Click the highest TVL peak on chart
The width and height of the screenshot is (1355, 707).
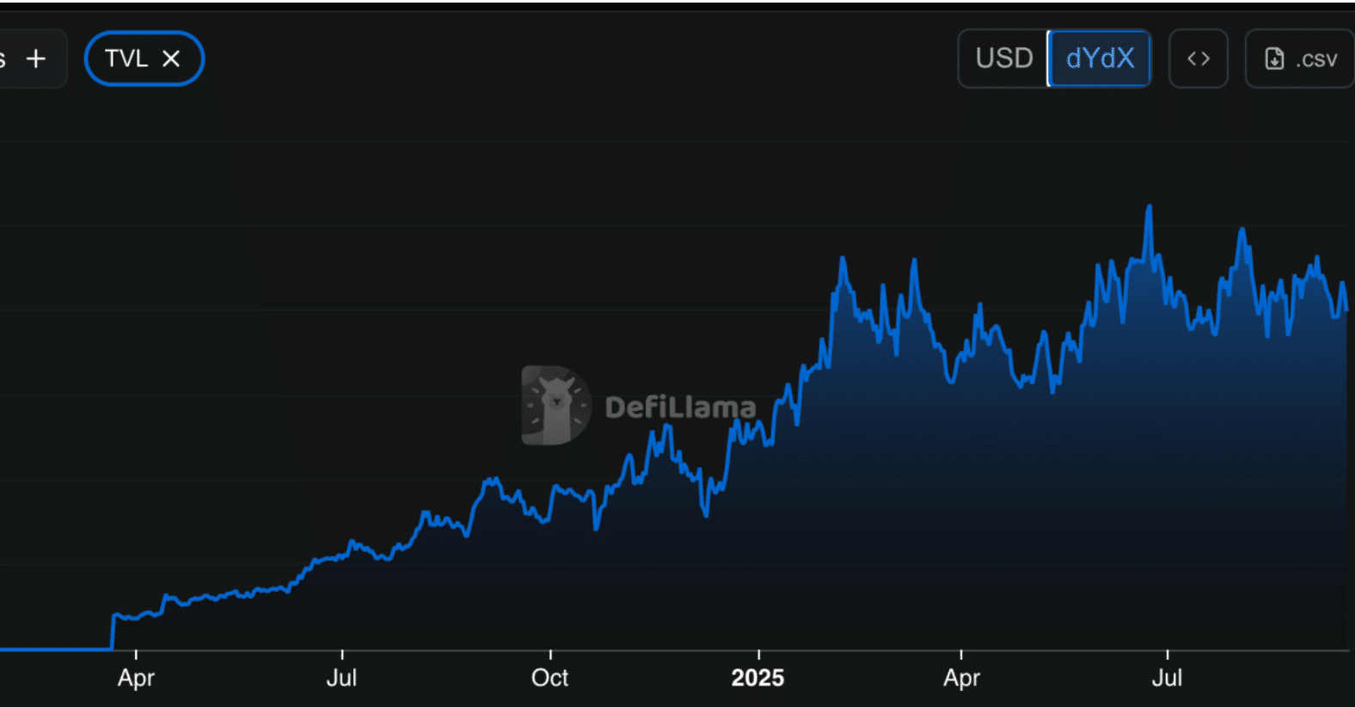[1149, 207]
